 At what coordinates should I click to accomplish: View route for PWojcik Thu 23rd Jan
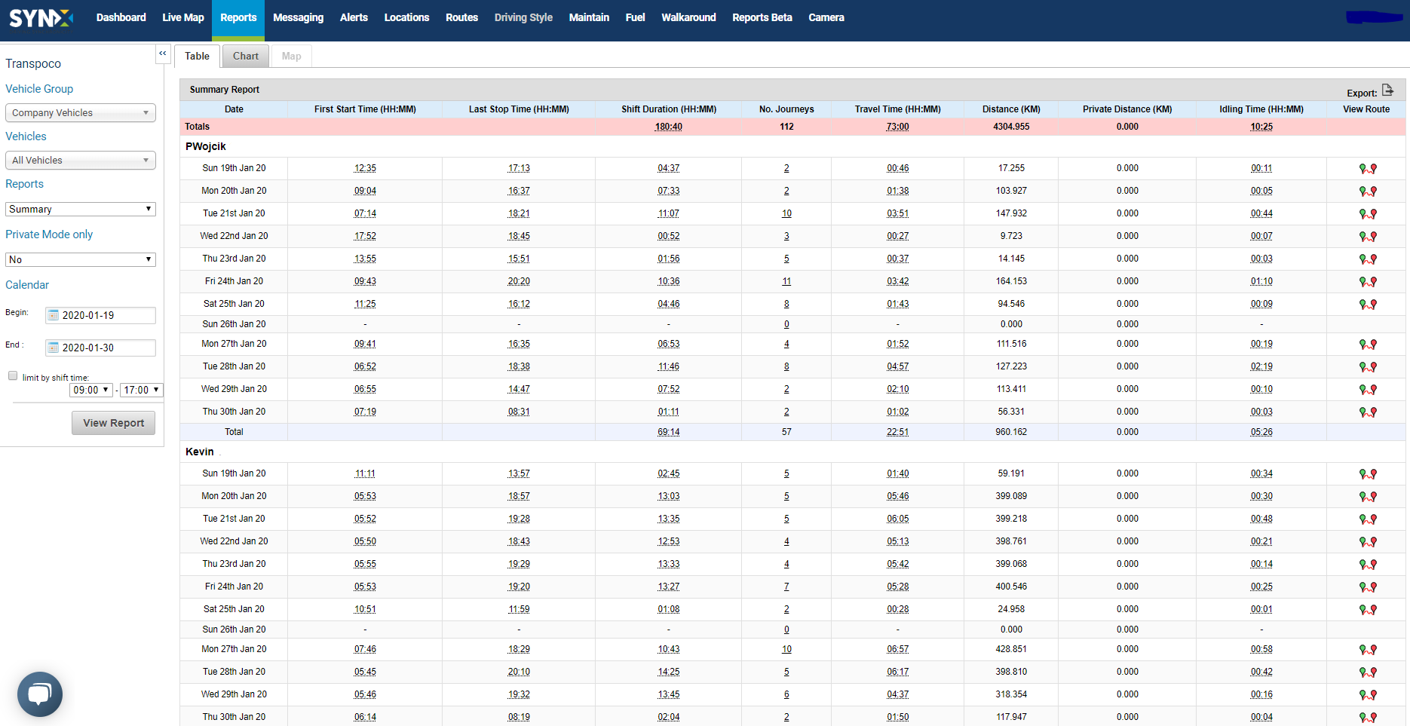pyautogui.click(x=1368, y=259)
